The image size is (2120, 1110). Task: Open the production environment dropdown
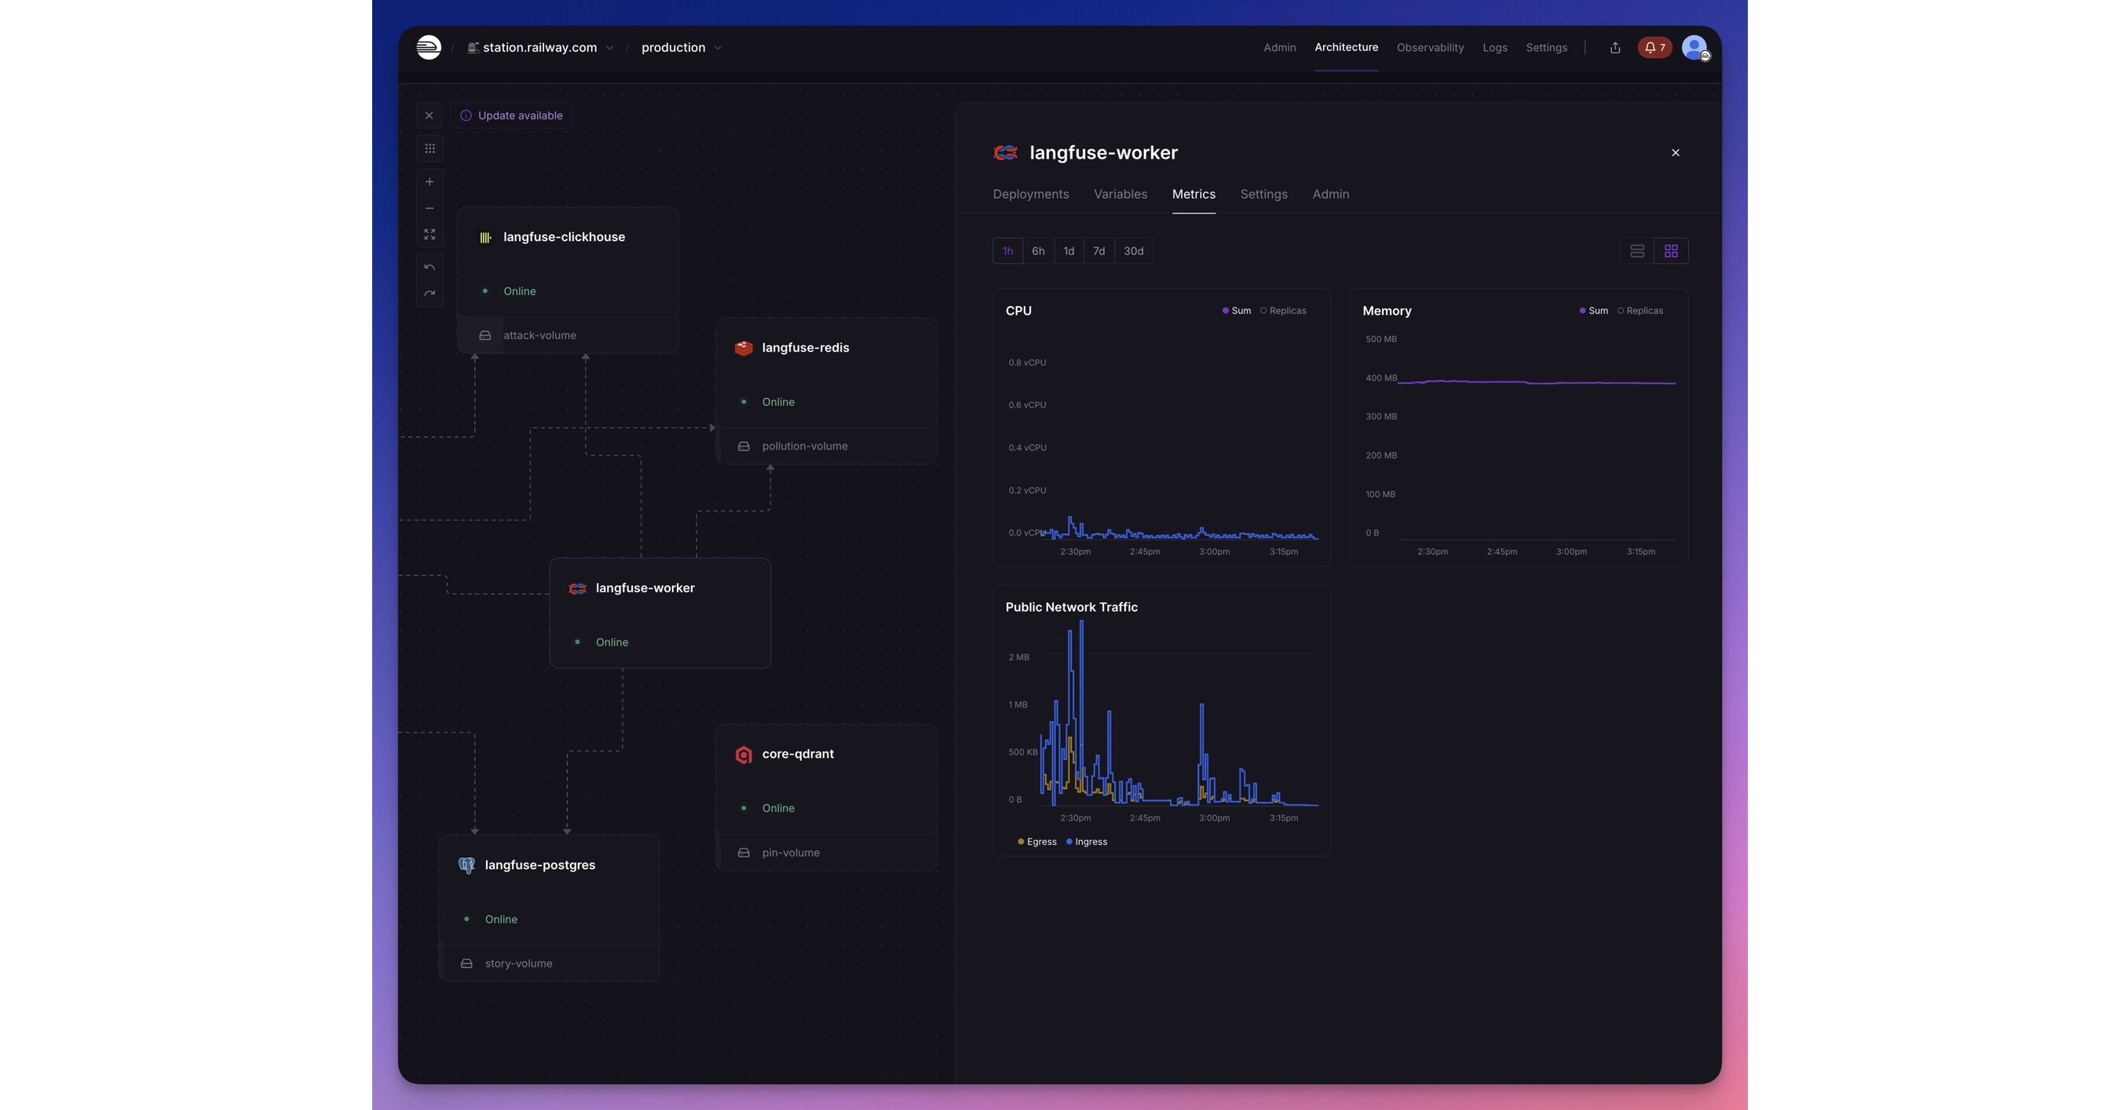(x=682, y=48)
